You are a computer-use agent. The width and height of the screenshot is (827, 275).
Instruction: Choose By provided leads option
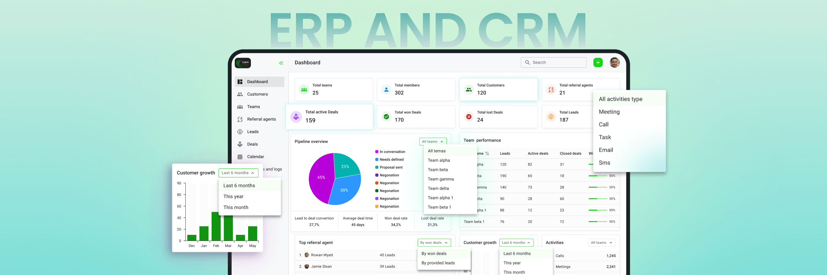tap(444, 263)
